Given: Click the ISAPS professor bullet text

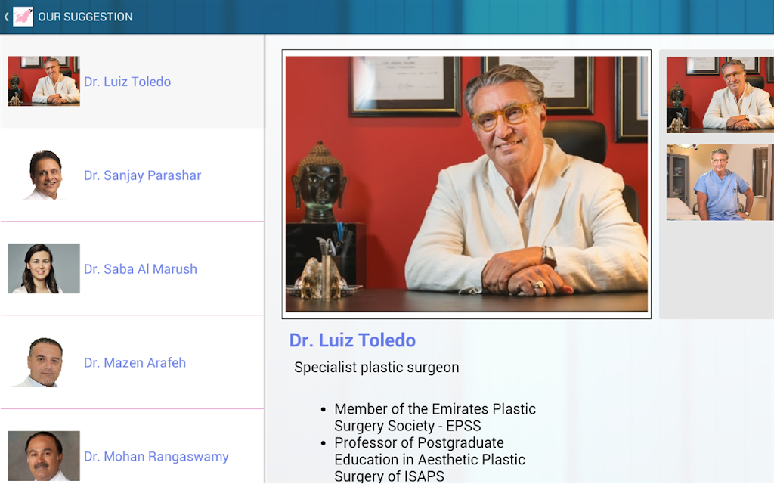Looking at the screenshot, I should click(x=429, y=459).
